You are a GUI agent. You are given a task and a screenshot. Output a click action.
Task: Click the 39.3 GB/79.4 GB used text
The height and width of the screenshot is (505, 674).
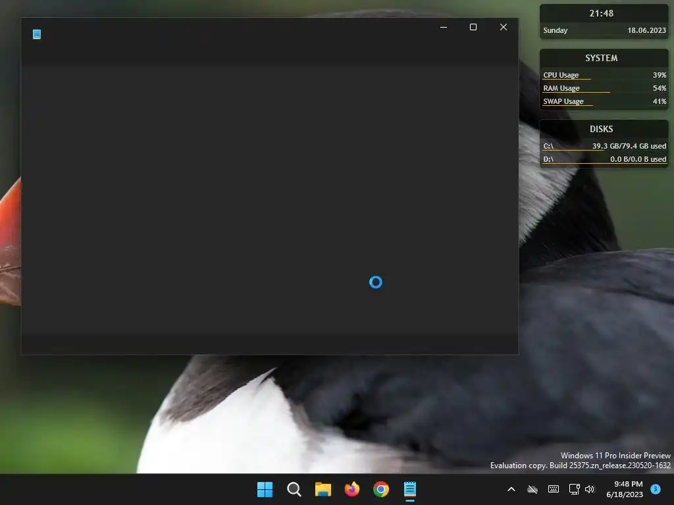[629, 146]
